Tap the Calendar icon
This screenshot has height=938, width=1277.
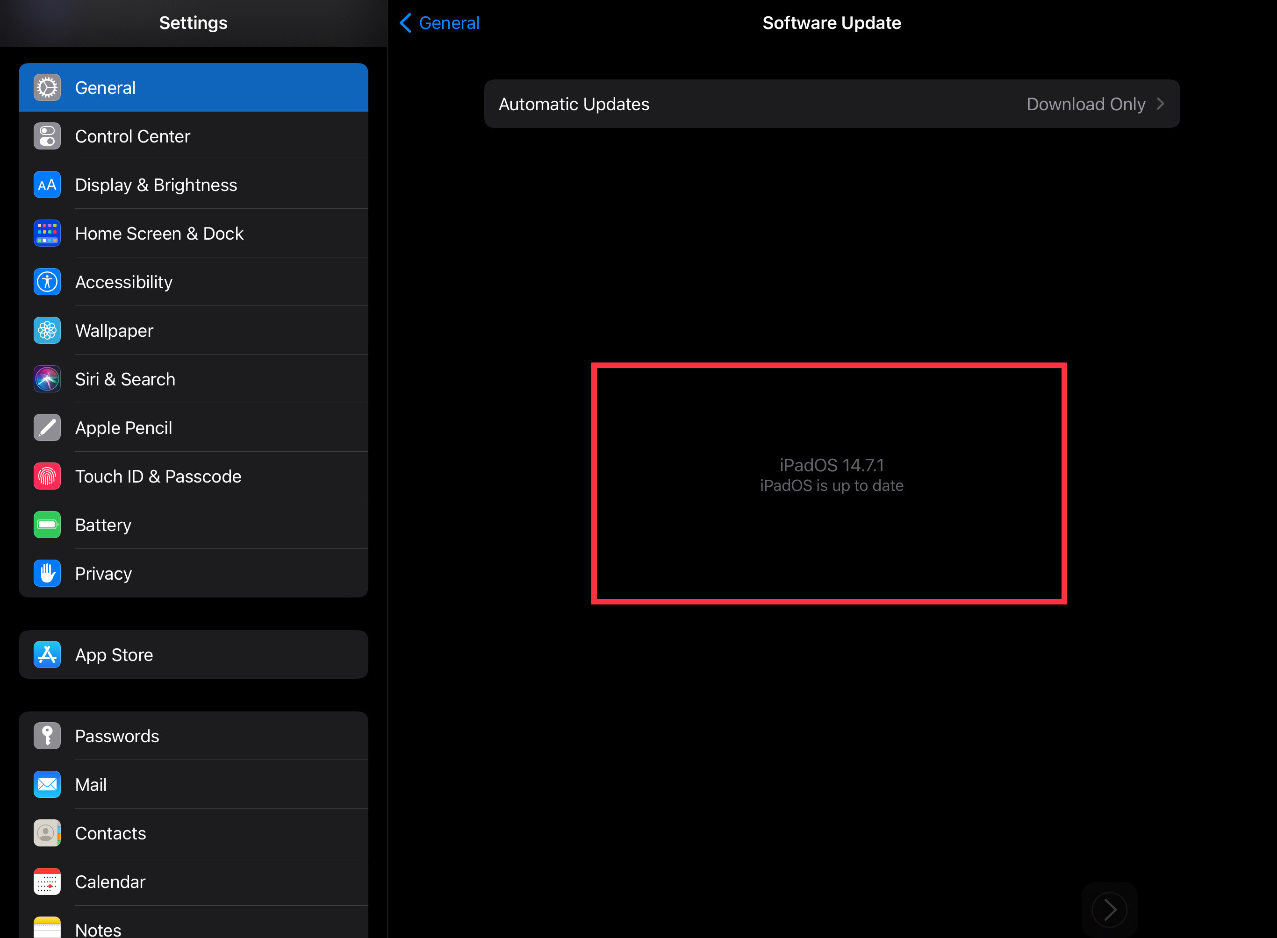click(x=47, y=882)
